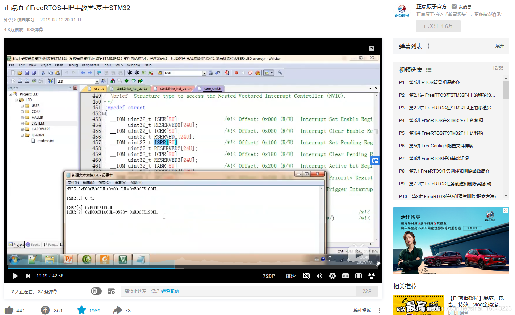Send a message via 发消息
The height and width of the screenshot is (315, 515).
[x=461, y=7]
